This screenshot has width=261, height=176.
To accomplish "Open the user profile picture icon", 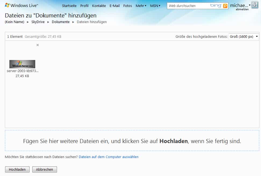I will click(x=255, y=5).
